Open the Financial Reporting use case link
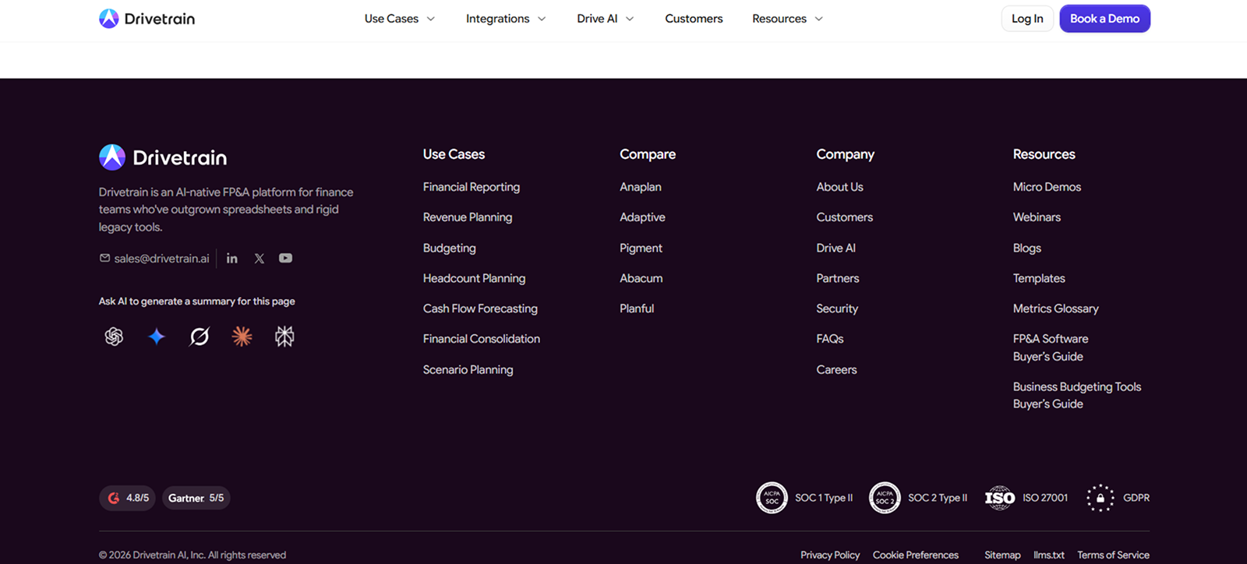This screenshot has height=564, width=1247. [x=472, y=187]
